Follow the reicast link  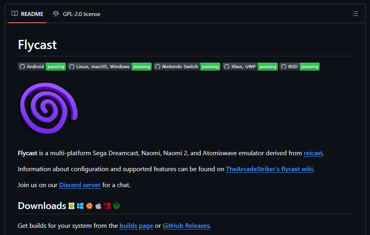tap(313, 153)
